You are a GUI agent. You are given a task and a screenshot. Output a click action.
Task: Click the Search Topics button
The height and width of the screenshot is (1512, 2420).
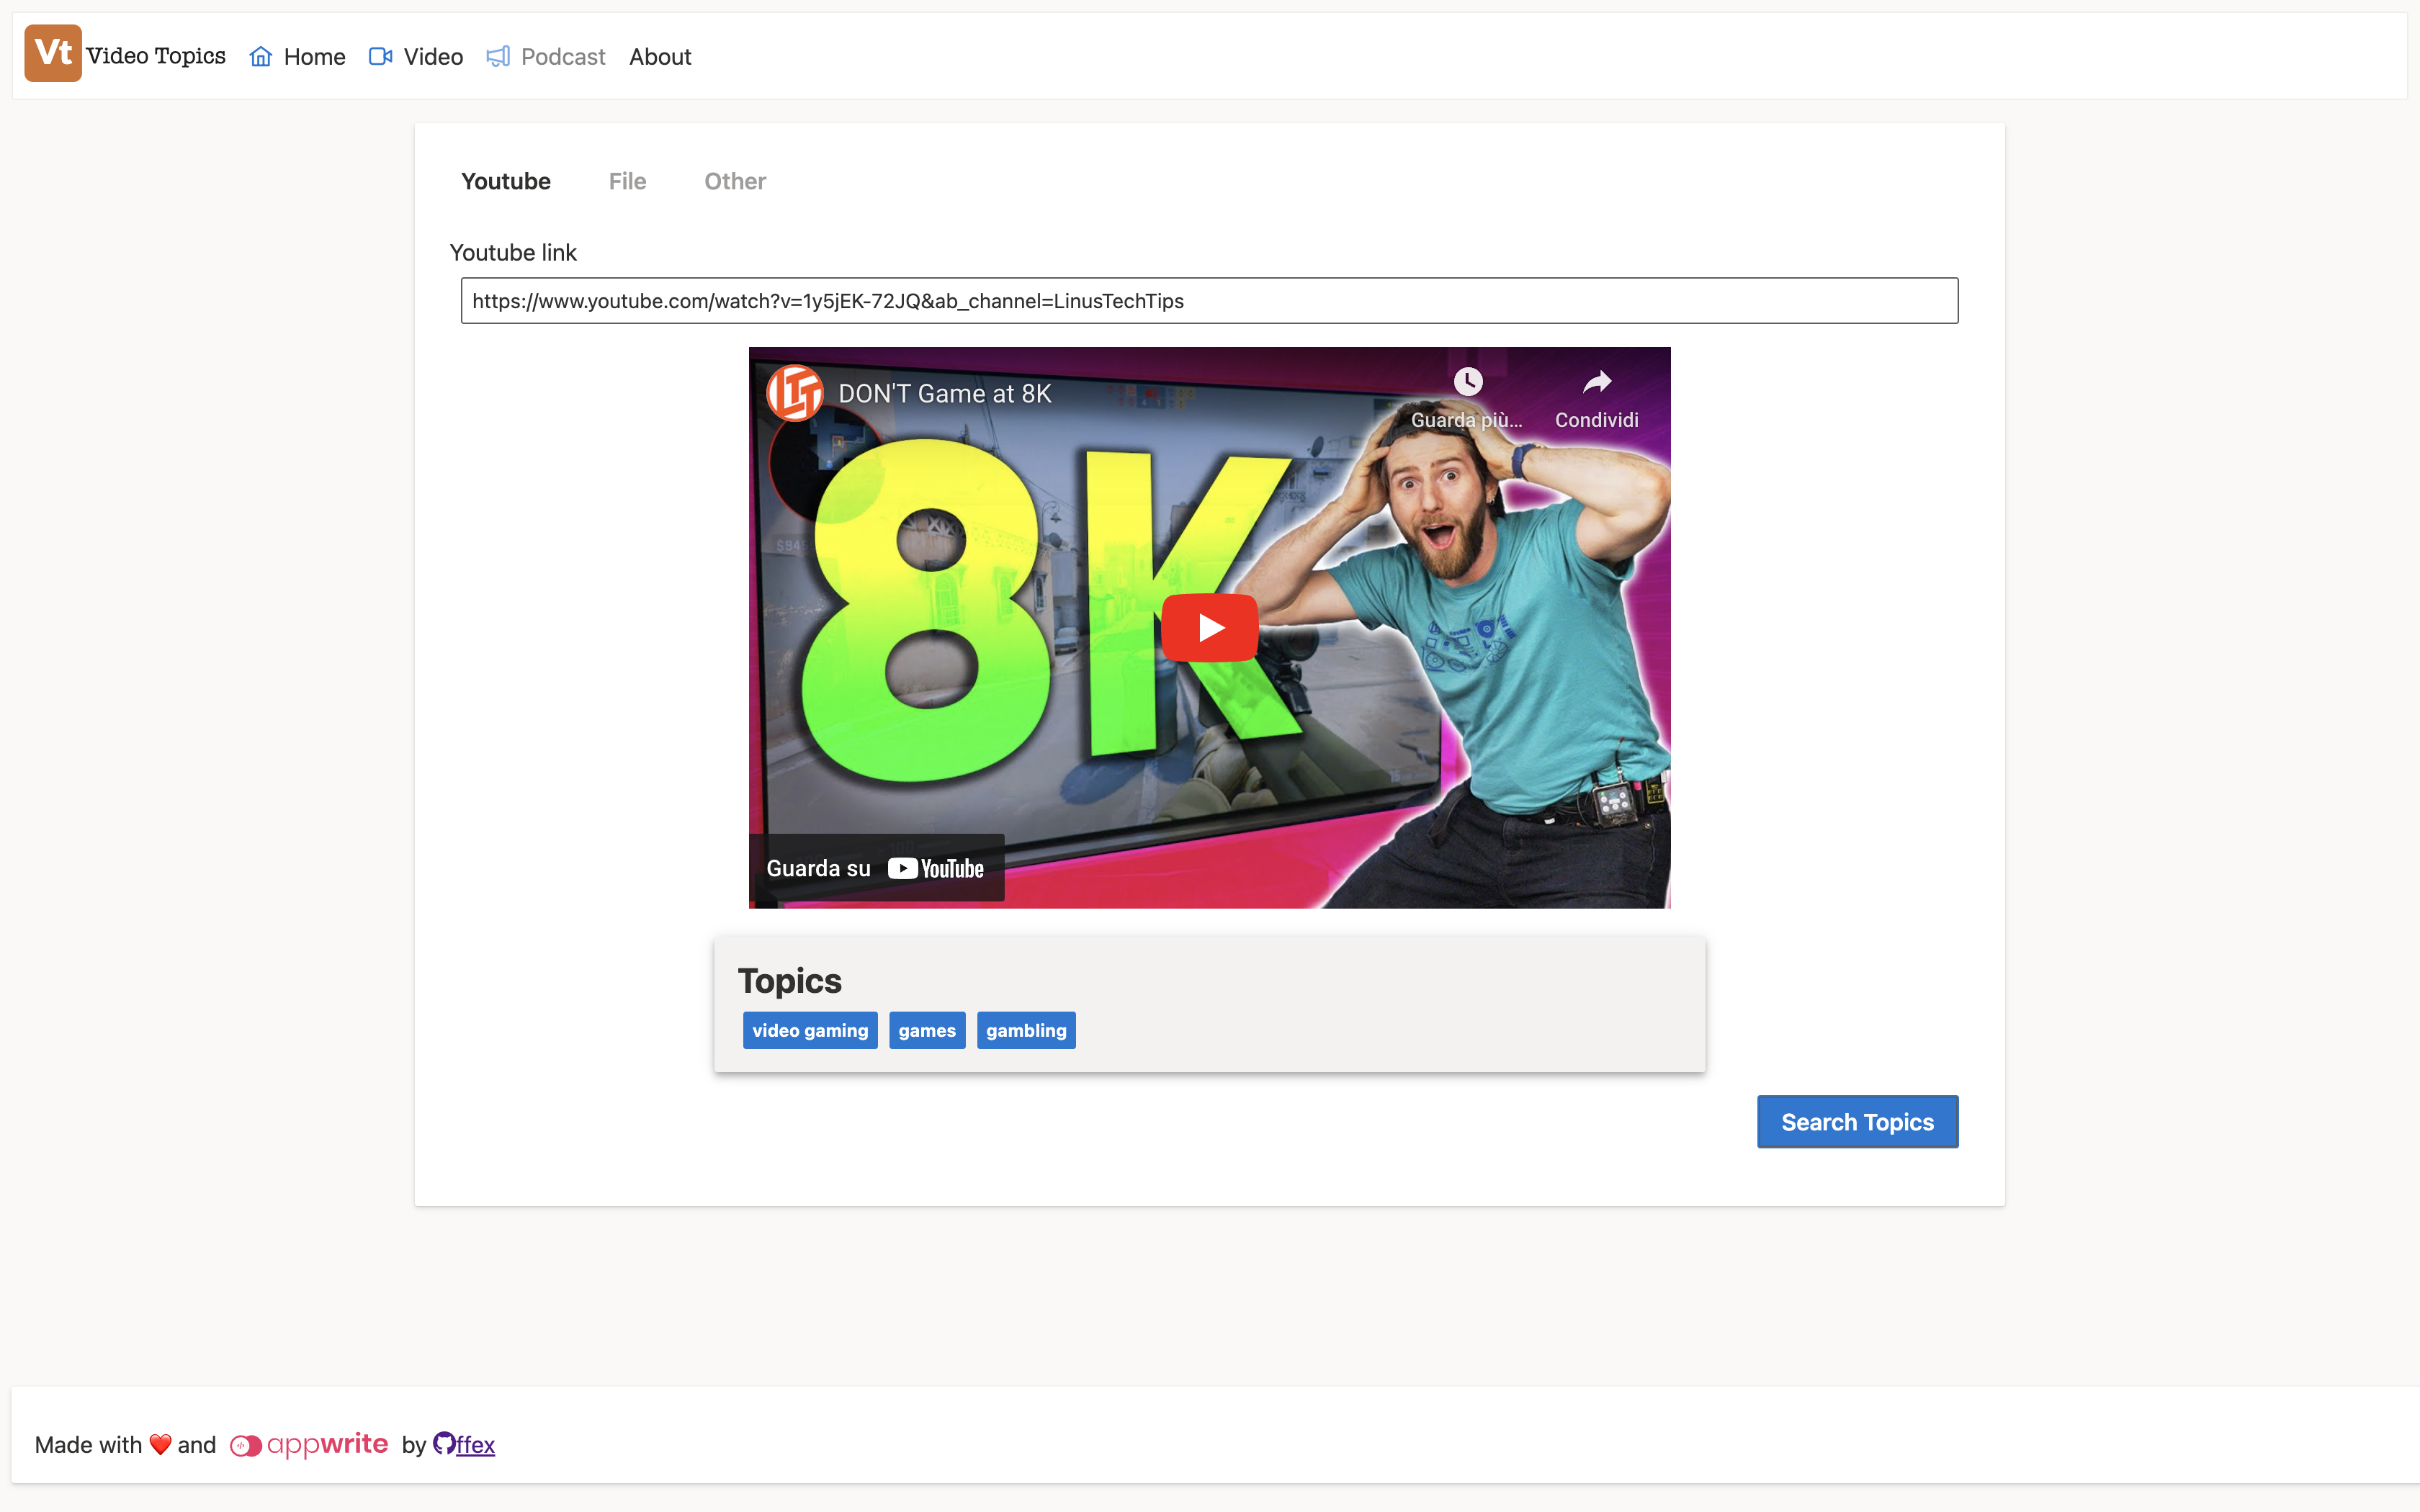tap(1857, 1122)
